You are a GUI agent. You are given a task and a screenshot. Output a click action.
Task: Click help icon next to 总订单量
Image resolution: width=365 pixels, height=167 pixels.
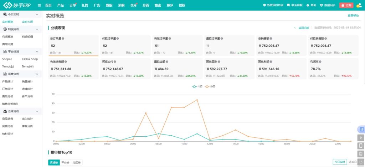(x=63, y=39)
